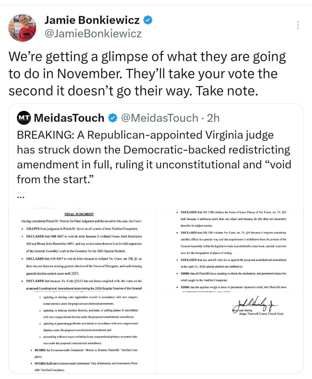Click Jamie Bonkiewicz's blue verified badge

147,20
